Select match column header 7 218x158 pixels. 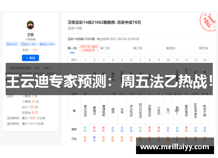coord(140,60)
